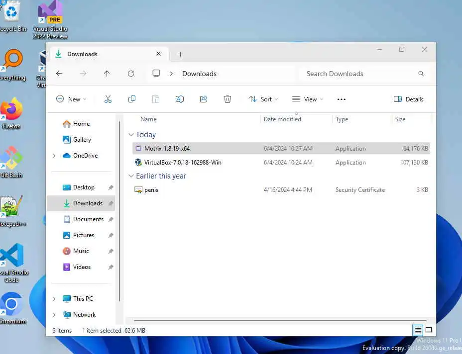The width and height of the screenshot is (462, 354).
Task: Switch to large thumbnails view icon
Action: [x=429, y=330]
